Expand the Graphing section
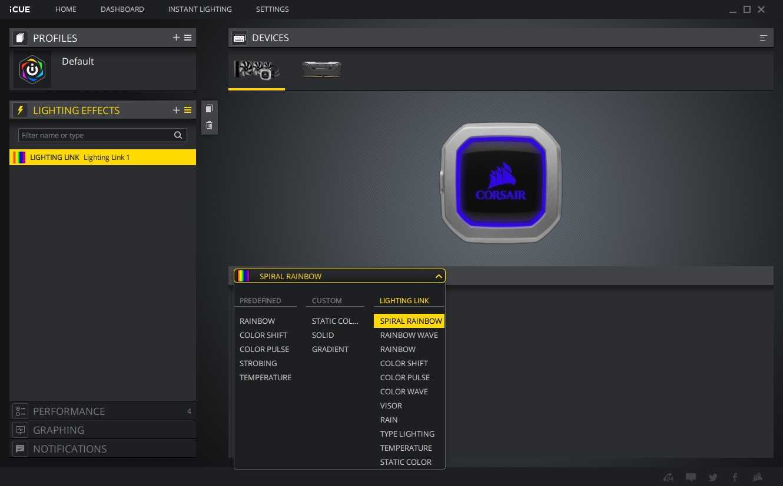The image size is (783, 486). [58, 430]
